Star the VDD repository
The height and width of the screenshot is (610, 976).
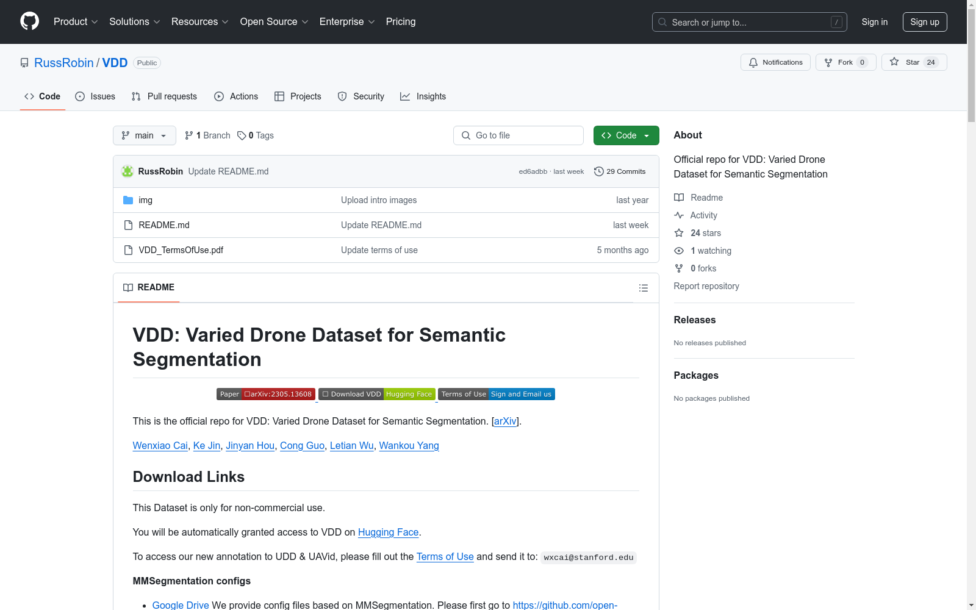[914, 62]
